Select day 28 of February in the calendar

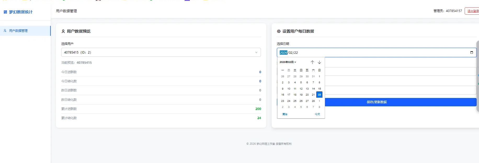point(313,101)
